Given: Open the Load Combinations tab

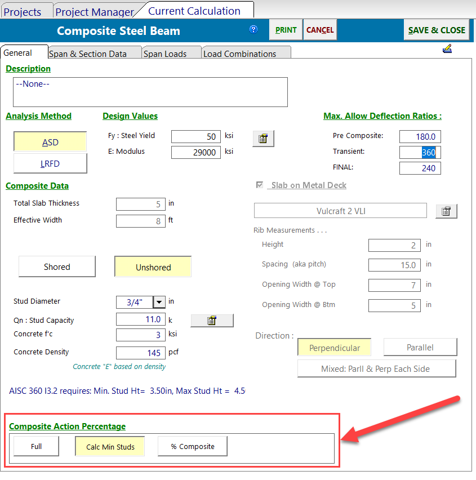Looking at the screenshot, I should tap(239, 54).
